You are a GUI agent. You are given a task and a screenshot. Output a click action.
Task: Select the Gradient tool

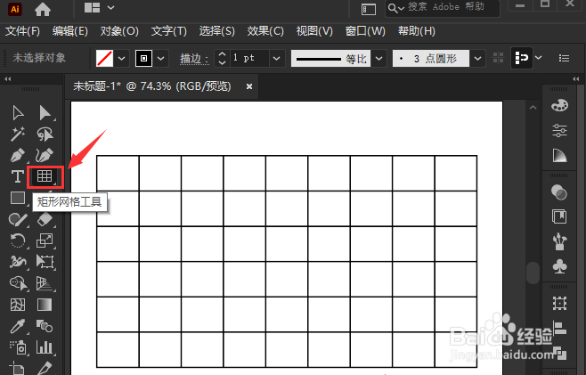tap(45, 305)
